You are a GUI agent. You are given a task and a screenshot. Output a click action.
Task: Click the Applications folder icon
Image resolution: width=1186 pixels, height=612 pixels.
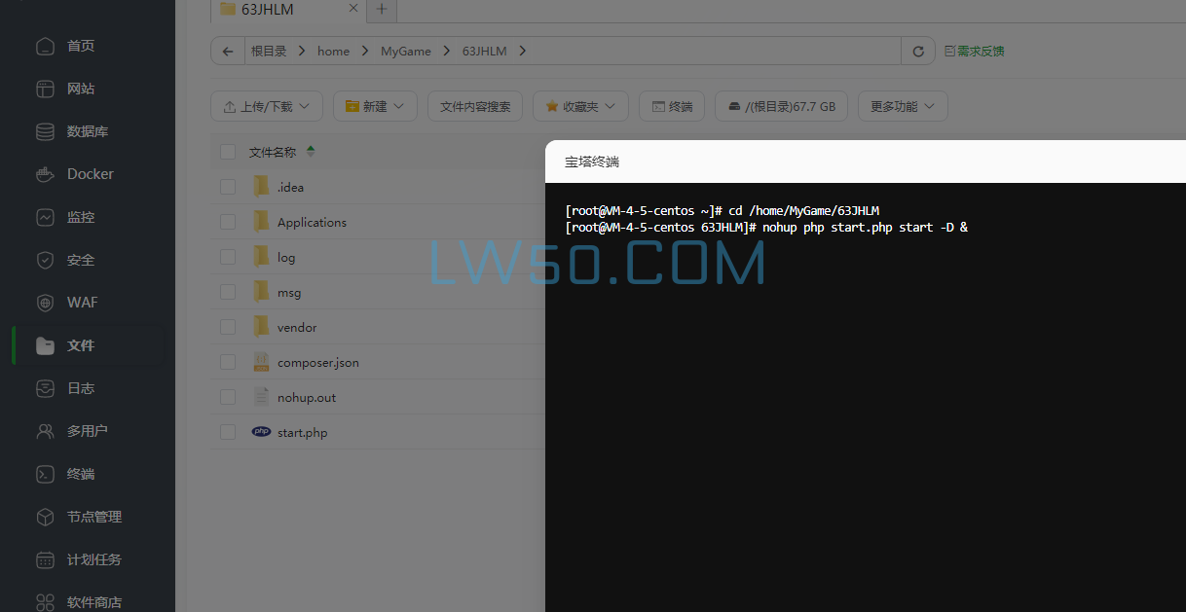click(261, 222)
